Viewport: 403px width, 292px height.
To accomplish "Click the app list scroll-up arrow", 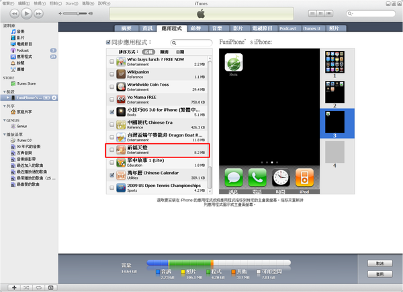I will [210, 59].
